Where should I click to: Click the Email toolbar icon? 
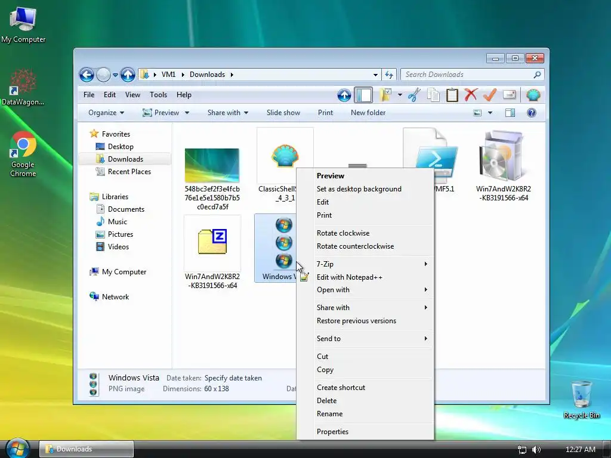(x=509, y=95)
